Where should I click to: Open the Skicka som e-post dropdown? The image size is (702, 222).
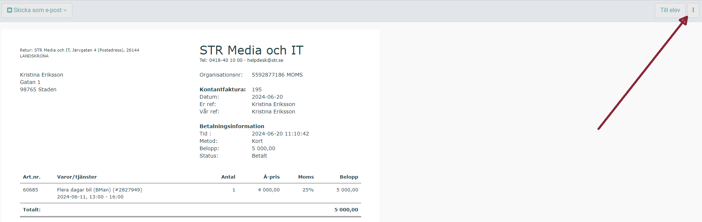37,10
